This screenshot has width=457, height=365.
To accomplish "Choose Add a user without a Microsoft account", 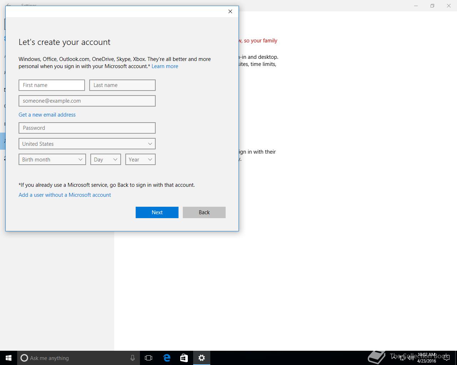I will [65, 195].
